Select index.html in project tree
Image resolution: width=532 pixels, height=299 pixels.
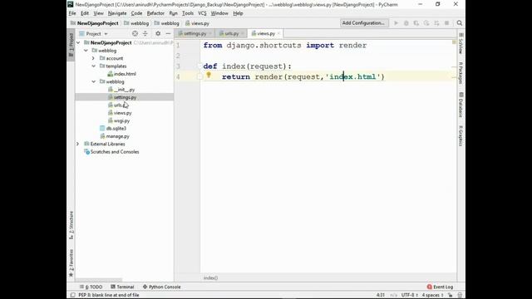(121, 74)
